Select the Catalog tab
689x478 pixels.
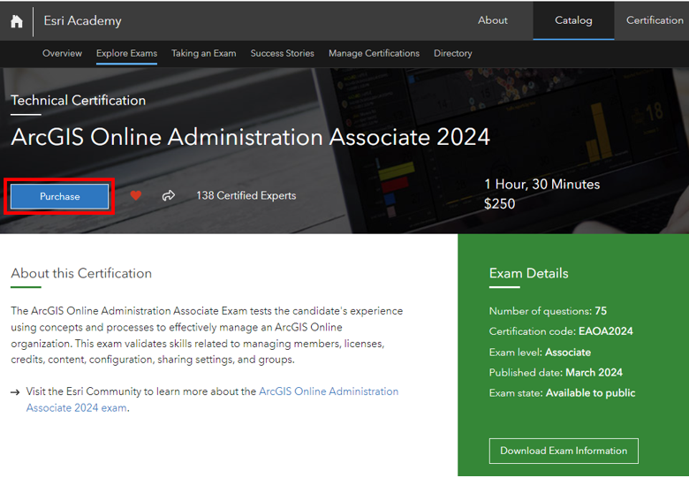573,20
